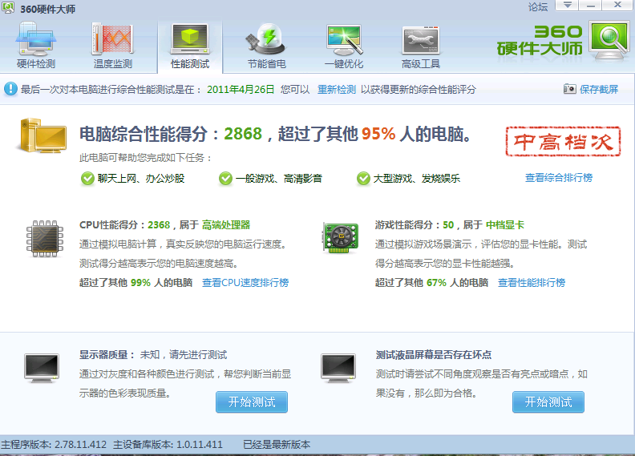The height and width of the screenshot is (456, 635).
Task: Switch to the 硬件检测 tab label
Action: coord(36,64)
